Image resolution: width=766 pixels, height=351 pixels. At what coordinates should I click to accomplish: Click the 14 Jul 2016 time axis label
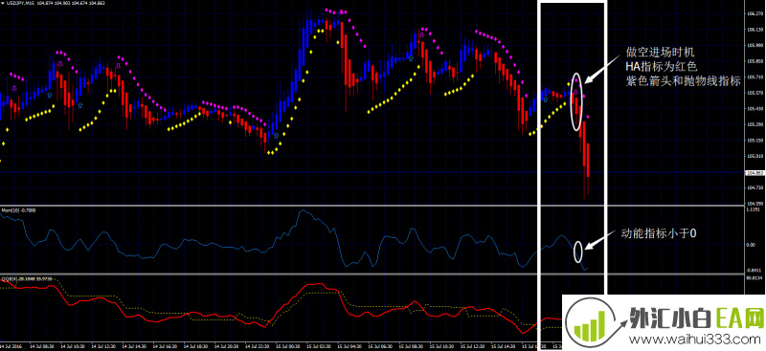(11, 346)
